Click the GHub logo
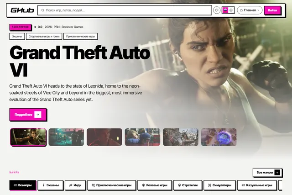 click(x=22, y=10)
